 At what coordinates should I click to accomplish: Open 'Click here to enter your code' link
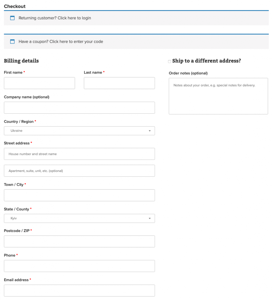coord(76,42)
